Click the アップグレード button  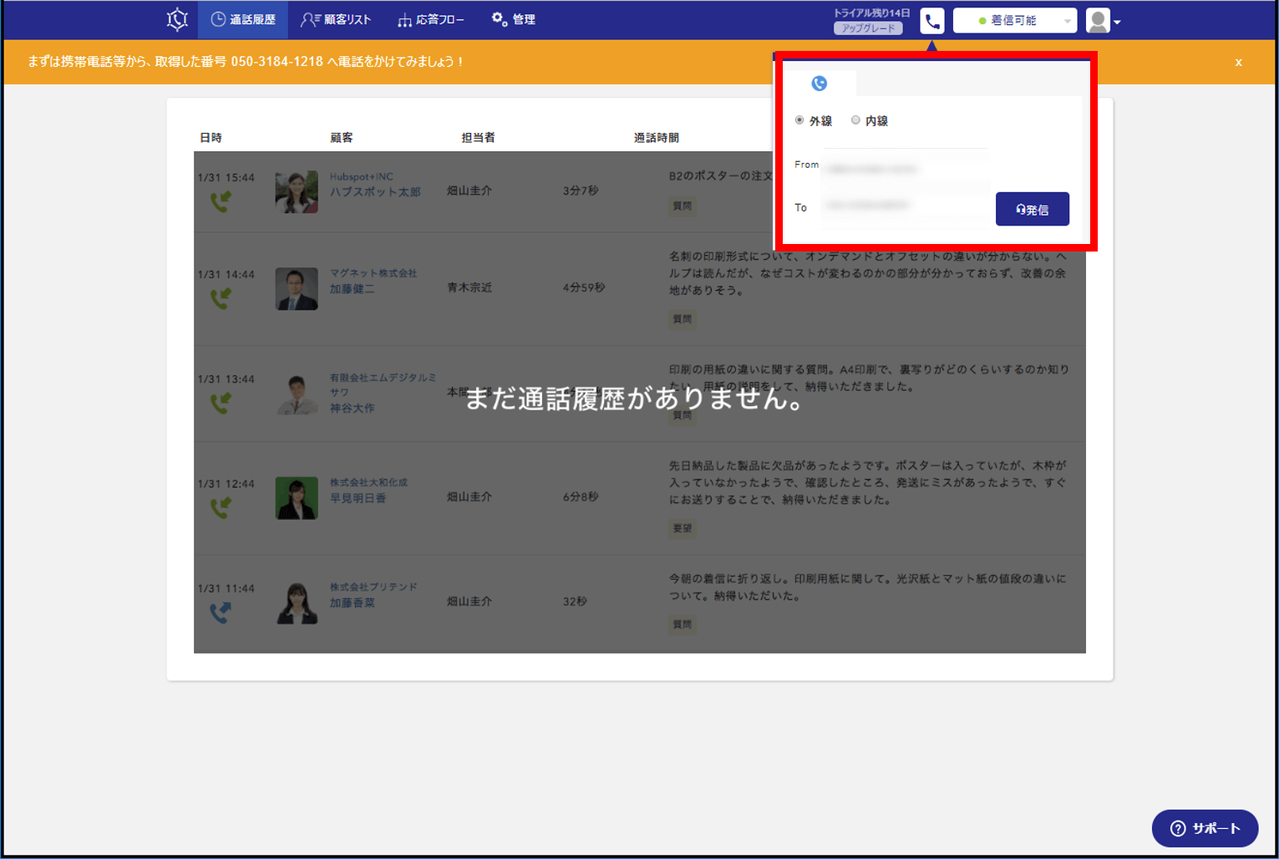point(868,28)
